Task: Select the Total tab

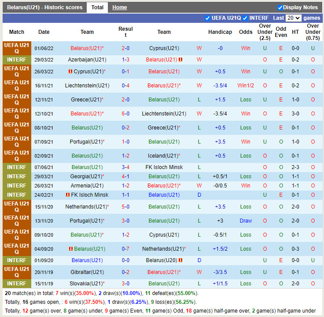Action: point(97,7)
